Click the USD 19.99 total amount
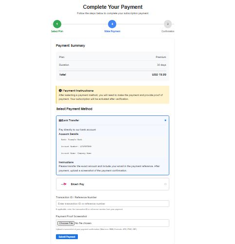The width and height of the screenshot is (235, 244). tap(159, 75)
